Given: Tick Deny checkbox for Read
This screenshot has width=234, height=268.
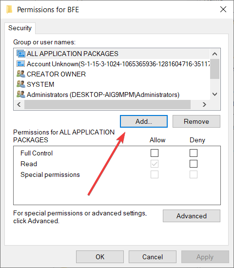Looking at the screenshot, I should 194,164.
